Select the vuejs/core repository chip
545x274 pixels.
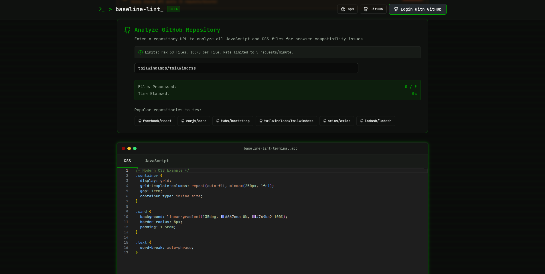pos(194,121)
